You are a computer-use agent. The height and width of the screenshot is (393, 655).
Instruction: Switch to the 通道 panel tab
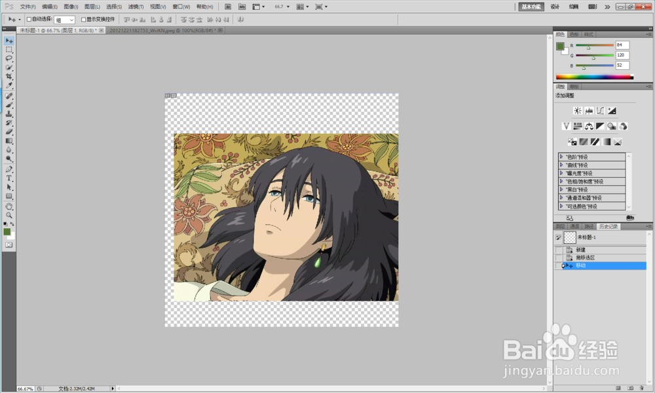point(575,226)
